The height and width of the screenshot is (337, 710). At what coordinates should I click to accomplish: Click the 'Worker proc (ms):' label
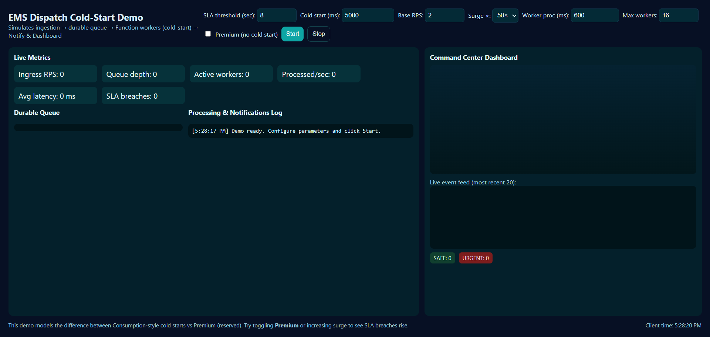546,16
